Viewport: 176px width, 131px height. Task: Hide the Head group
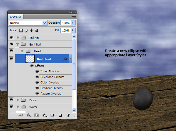click(11, 50)
